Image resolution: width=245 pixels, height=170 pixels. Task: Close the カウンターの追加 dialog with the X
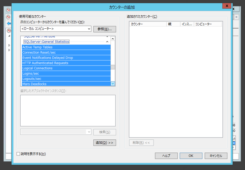[227, 6]
